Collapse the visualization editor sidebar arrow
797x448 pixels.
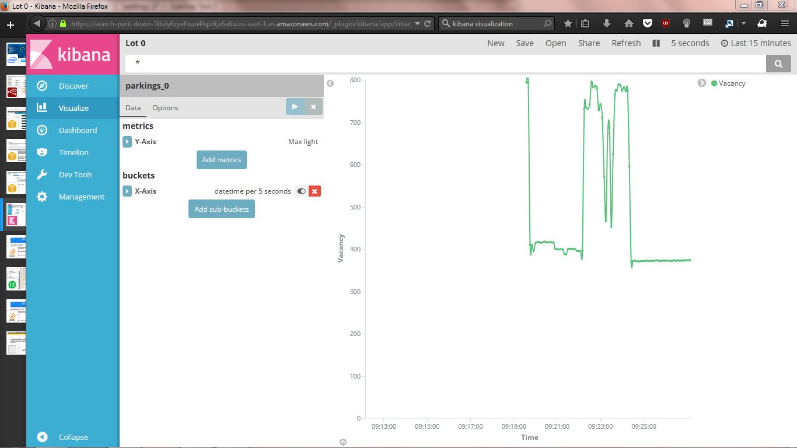point(330,83)
